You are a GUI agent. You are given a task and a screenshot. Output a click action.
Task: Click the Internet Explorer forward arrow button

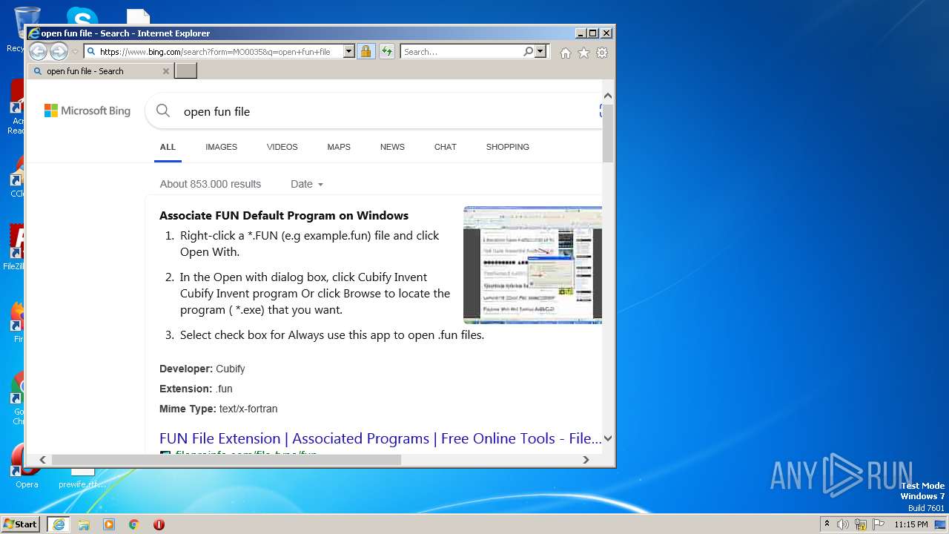[59, 51]
